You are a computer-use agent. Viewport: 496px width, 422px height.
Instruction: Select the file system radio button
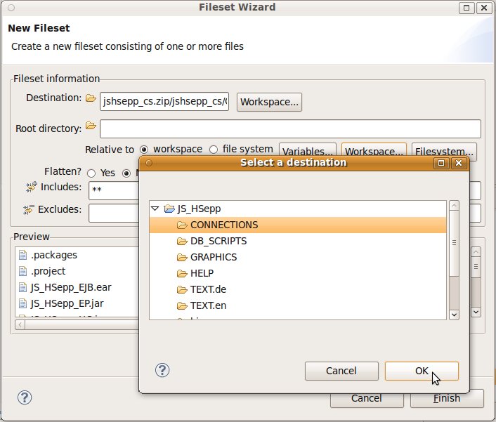(214, 150)
